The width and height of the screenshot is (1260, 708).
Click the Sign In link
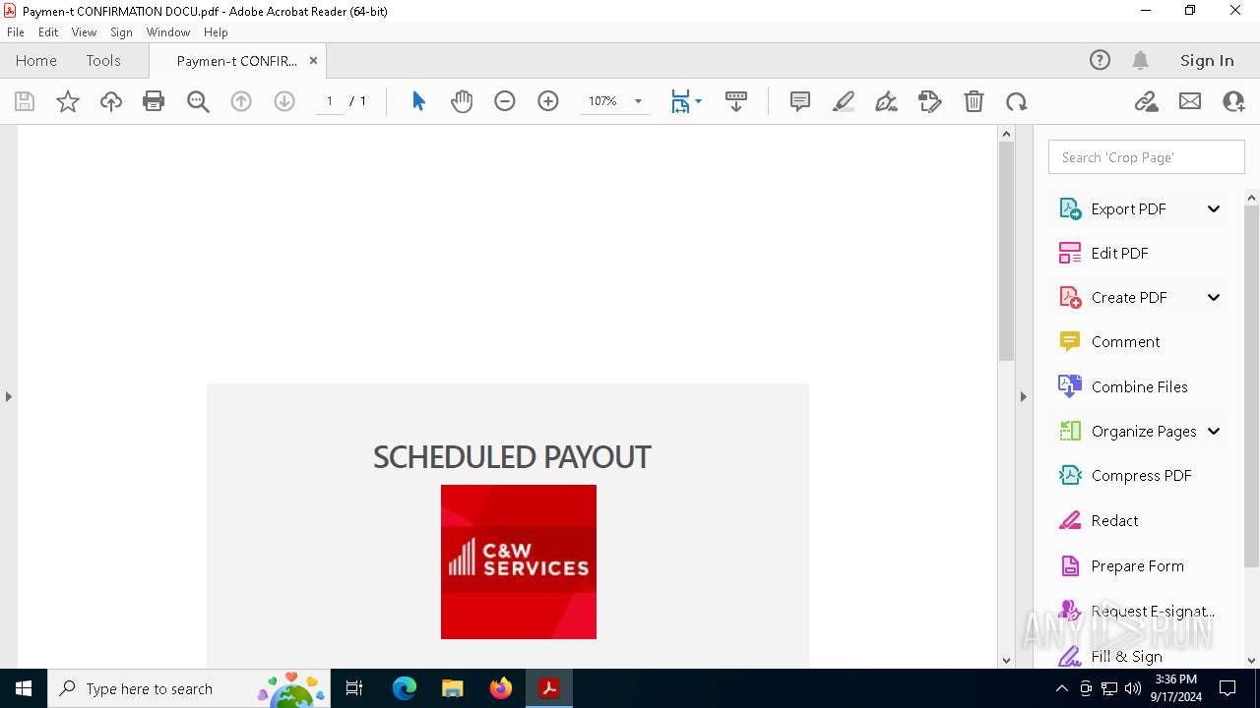[1207, 60]
